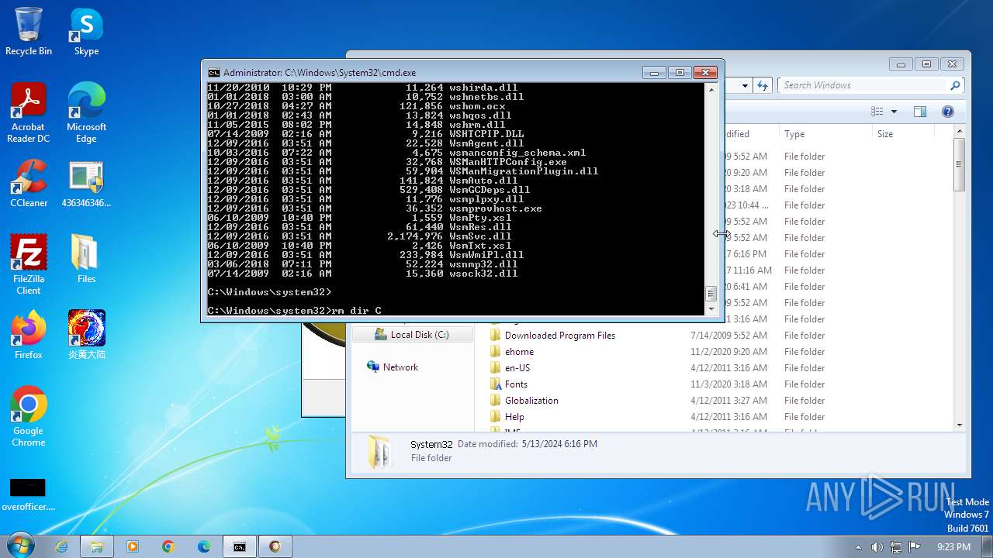
Task: Open the Files folder on desktop
Action: click(x=86, y=259)
